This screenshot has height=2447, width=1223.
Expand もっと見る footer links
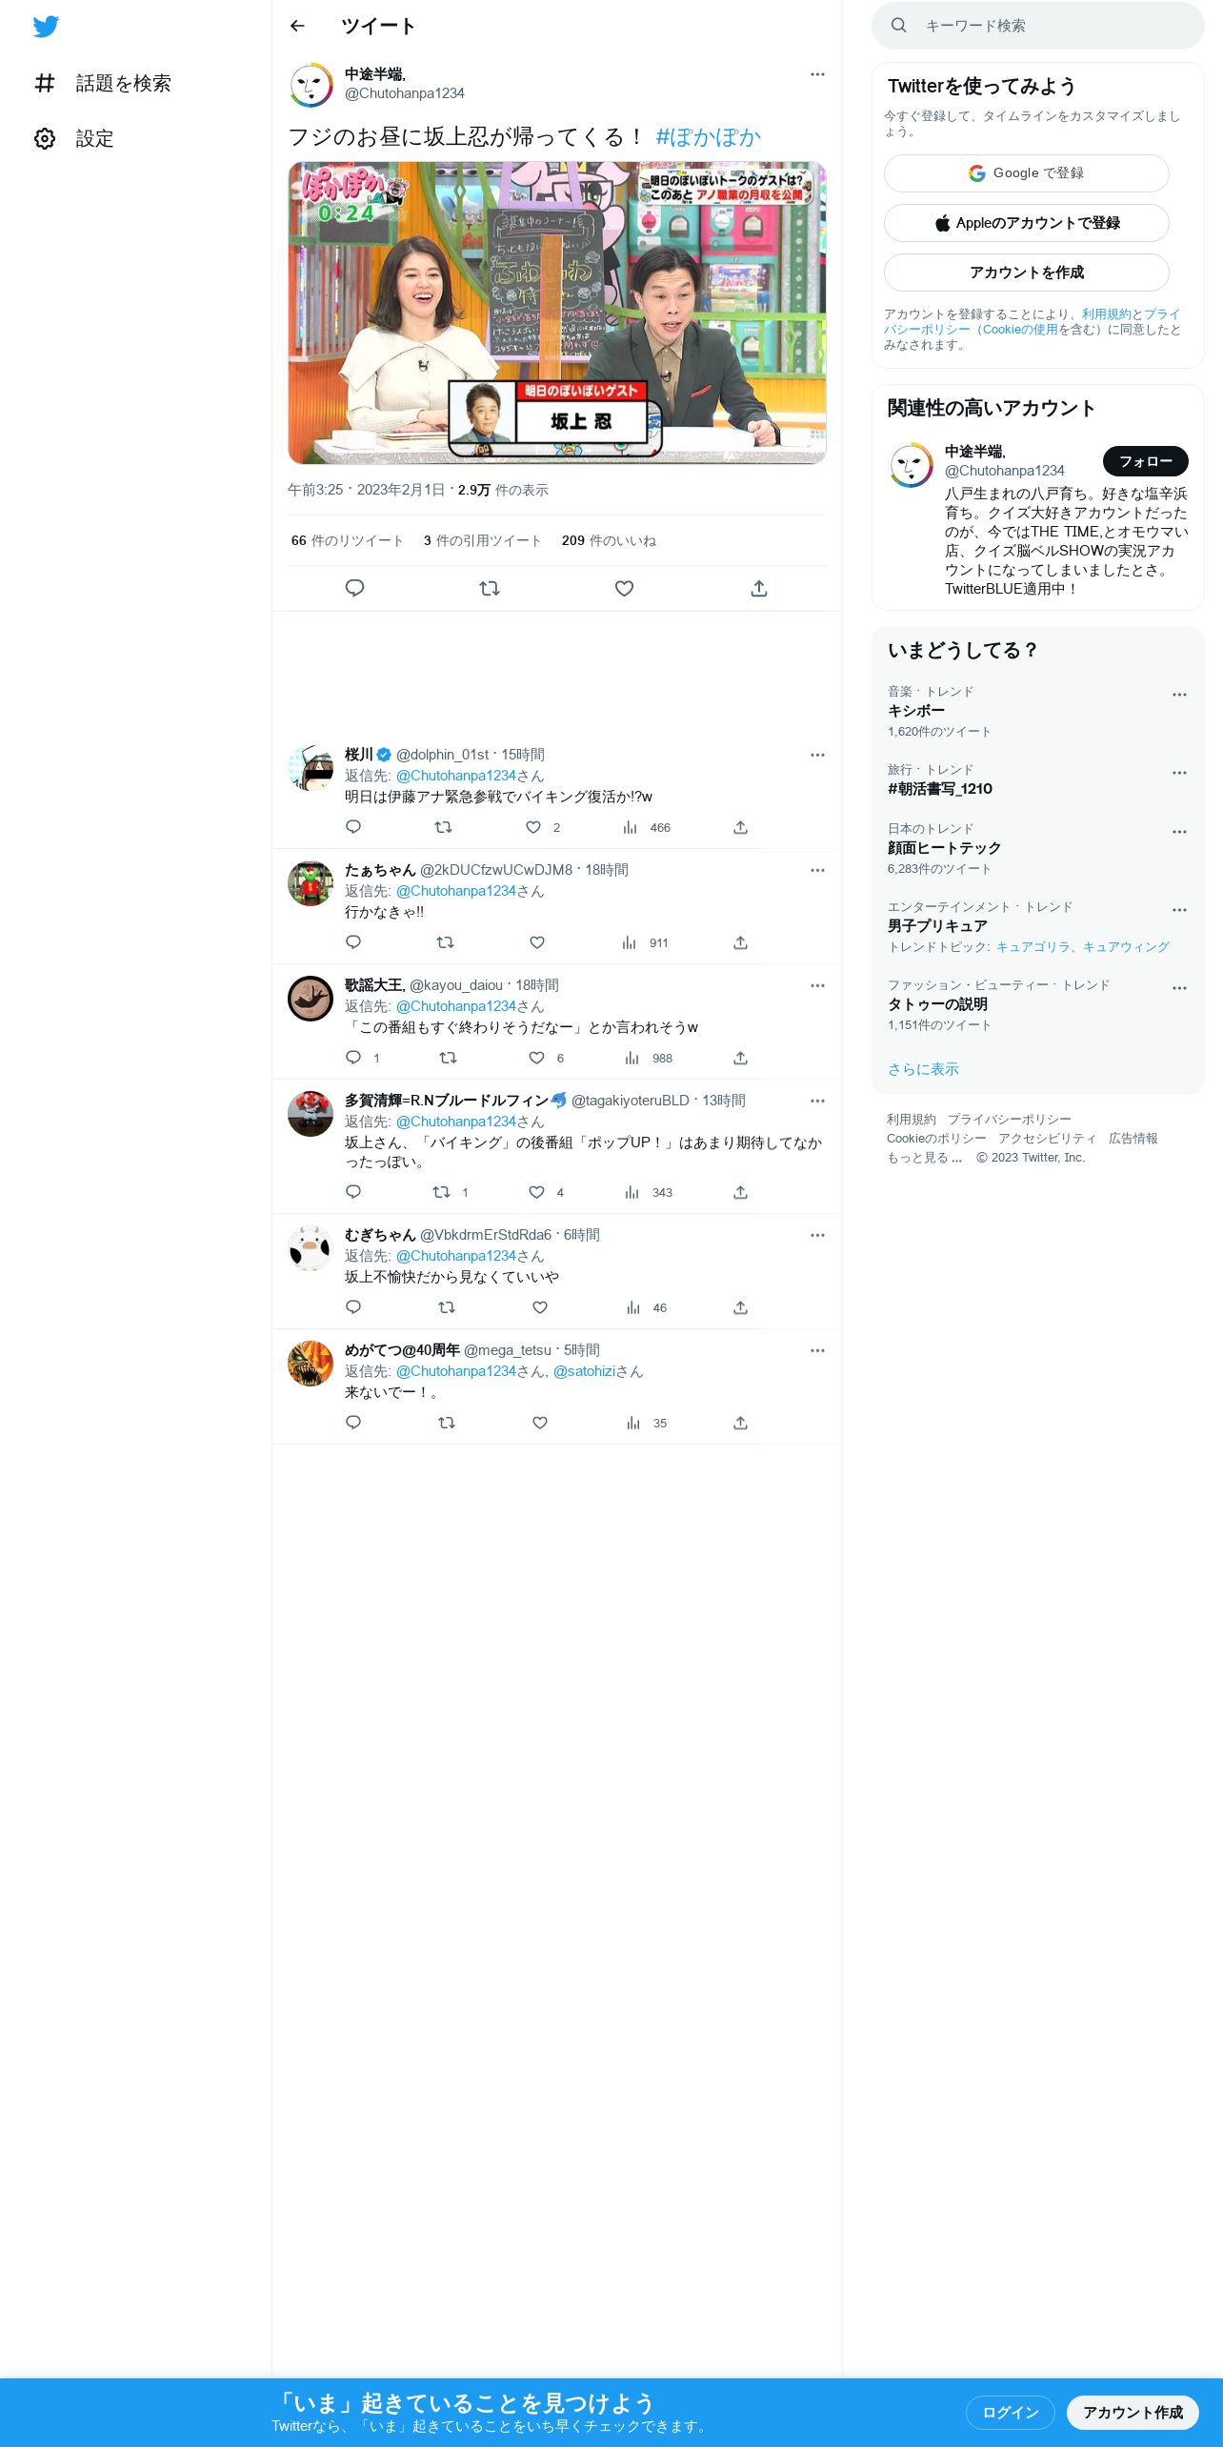925,1158
